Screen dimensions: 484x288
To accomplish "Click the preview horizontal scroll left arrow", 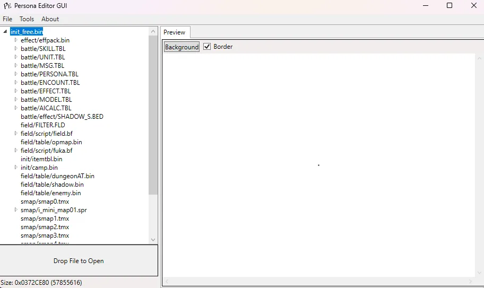I will click(167, 281).
